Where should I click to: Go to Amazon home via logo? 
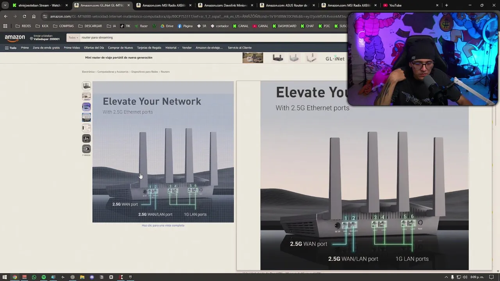pyautogui.click(x=15, y=38)
